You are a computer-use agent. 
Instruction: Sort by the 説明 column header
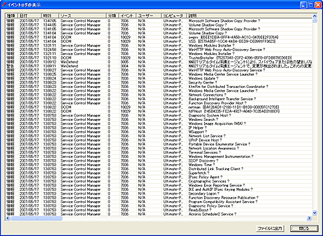click(x=249, y=16)
